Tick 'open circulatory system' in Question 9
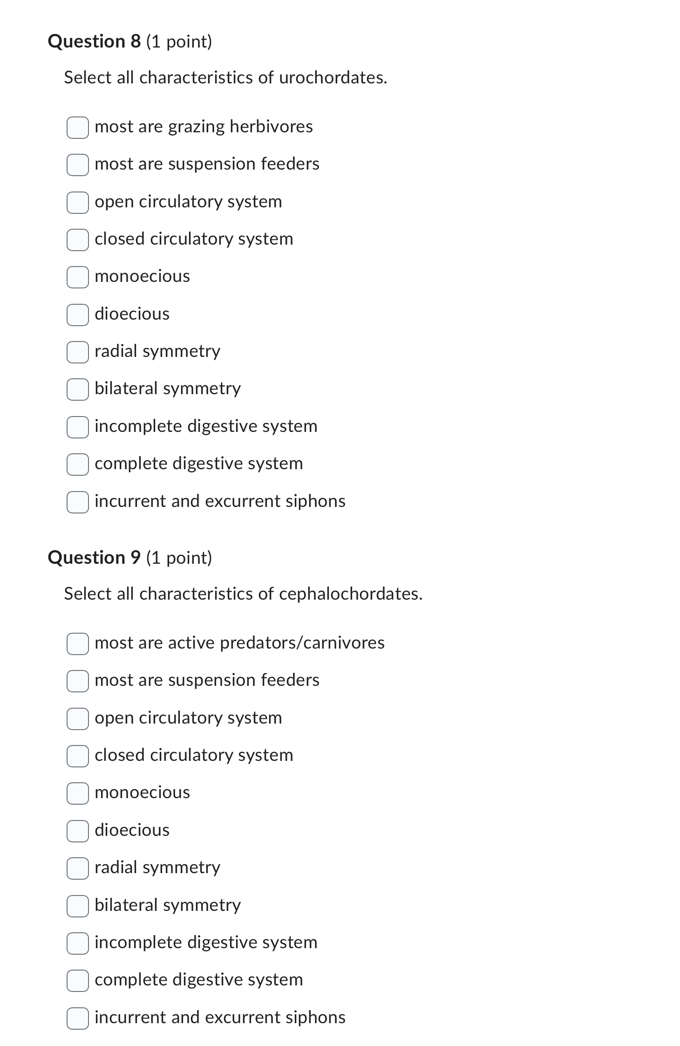This screenshot has width=680, height=1046. coord(77,719)
